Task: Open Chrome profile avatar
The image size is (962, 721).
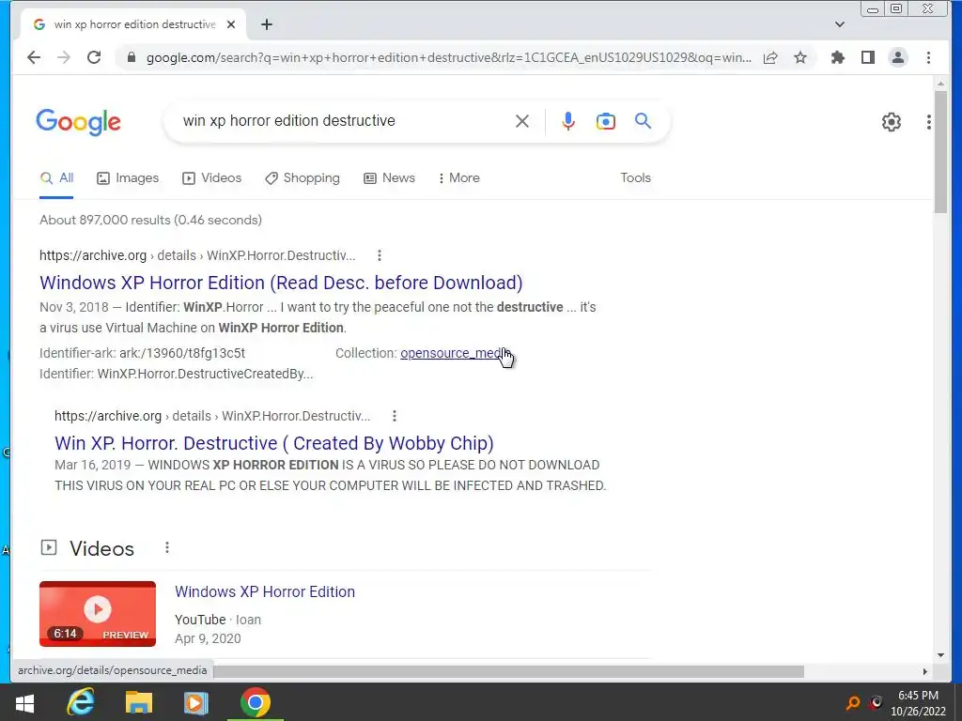Action: tap(897, 57)
